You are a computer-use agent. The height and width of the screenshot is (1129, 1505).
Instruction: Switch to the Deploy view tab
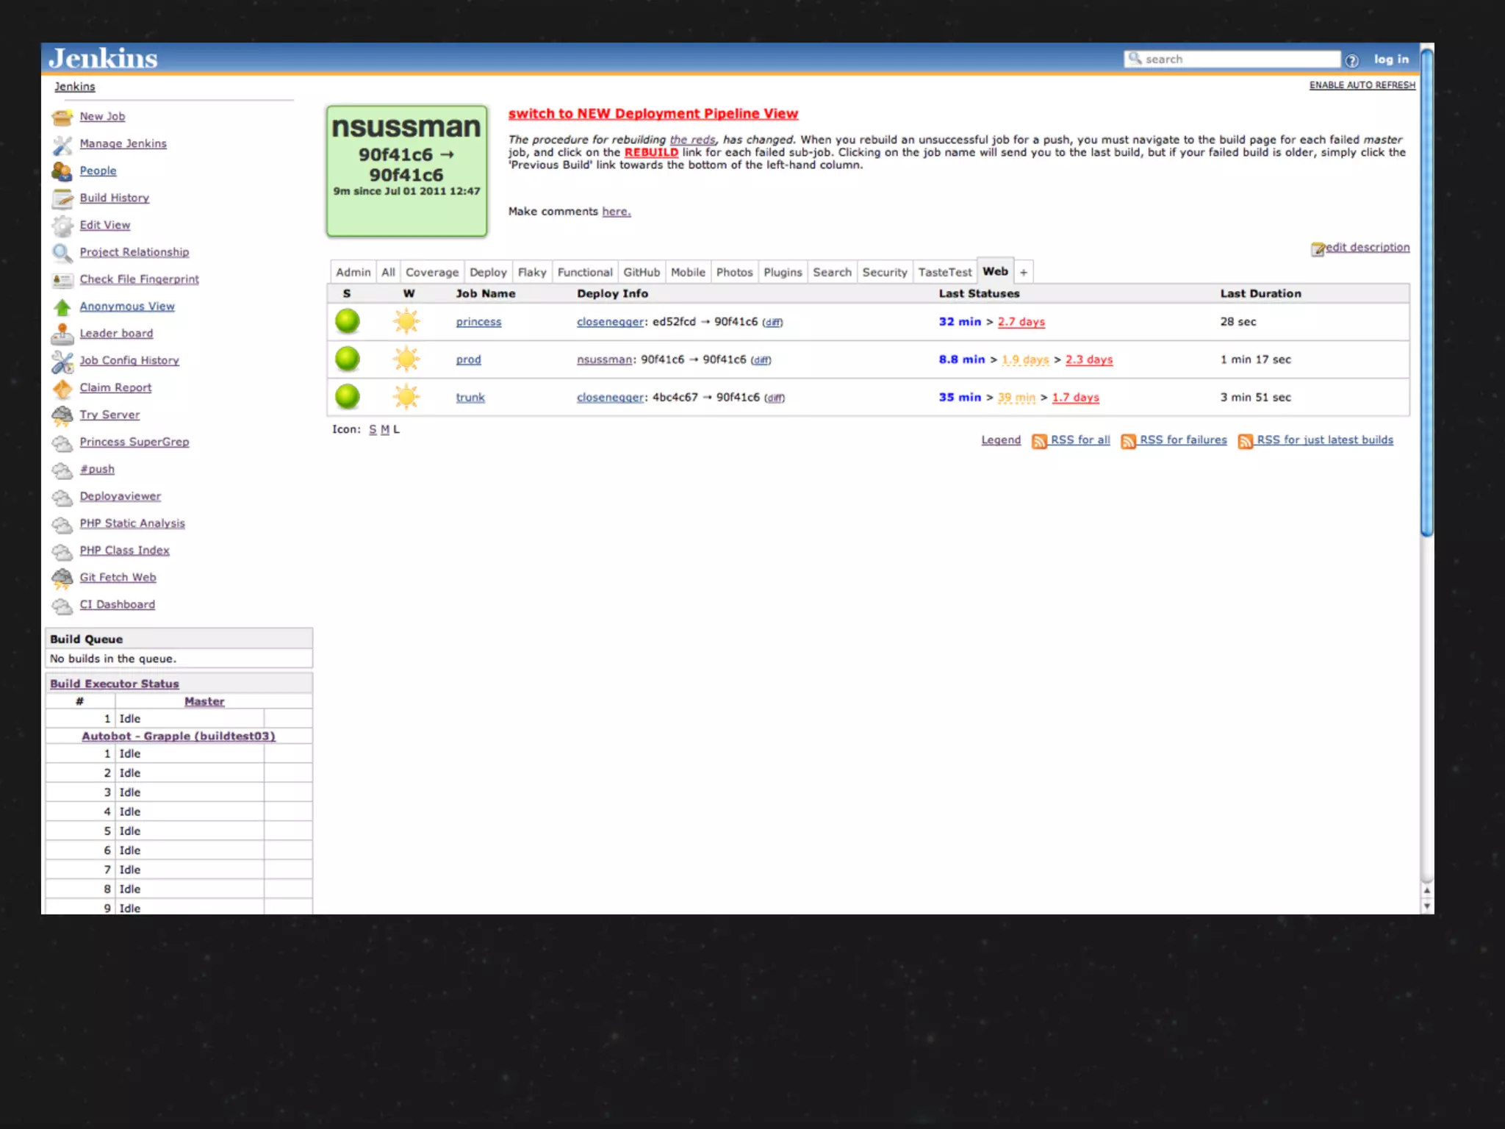[488, 273]
